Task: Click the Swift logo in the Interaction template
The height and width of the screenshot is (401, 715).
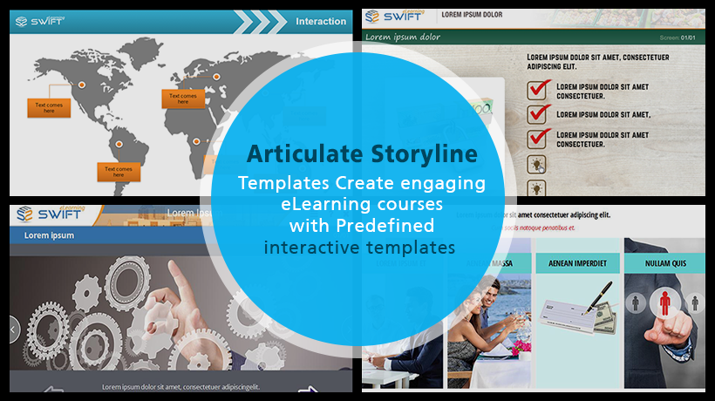Action: pyautogui.click(x=40, y=21)
